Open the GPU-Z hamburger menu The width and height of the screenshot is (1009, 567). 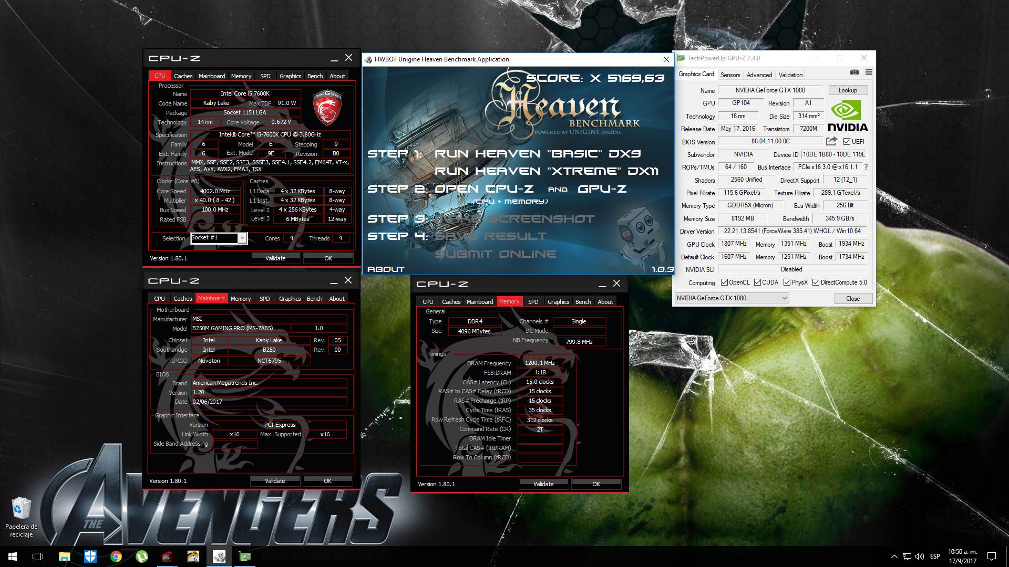[869, 72]
